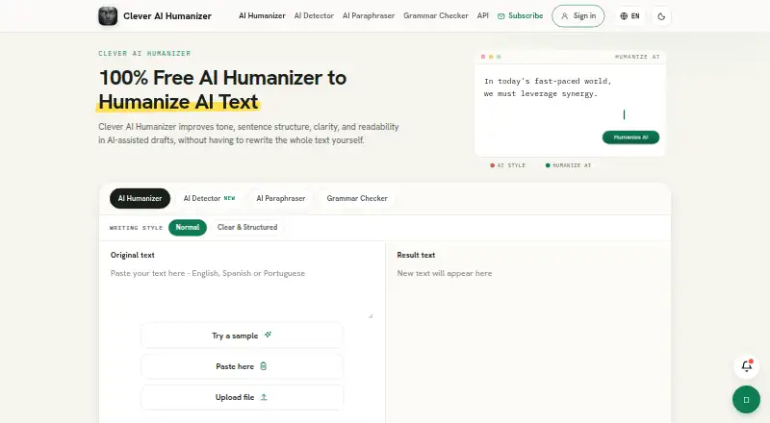
Task: Open AI Detector in the top navigation
Action: pos(314,15)
